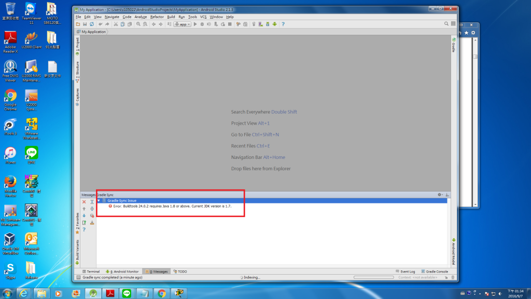
Task: Click the red X close messages icon
Action: point(84,202)
